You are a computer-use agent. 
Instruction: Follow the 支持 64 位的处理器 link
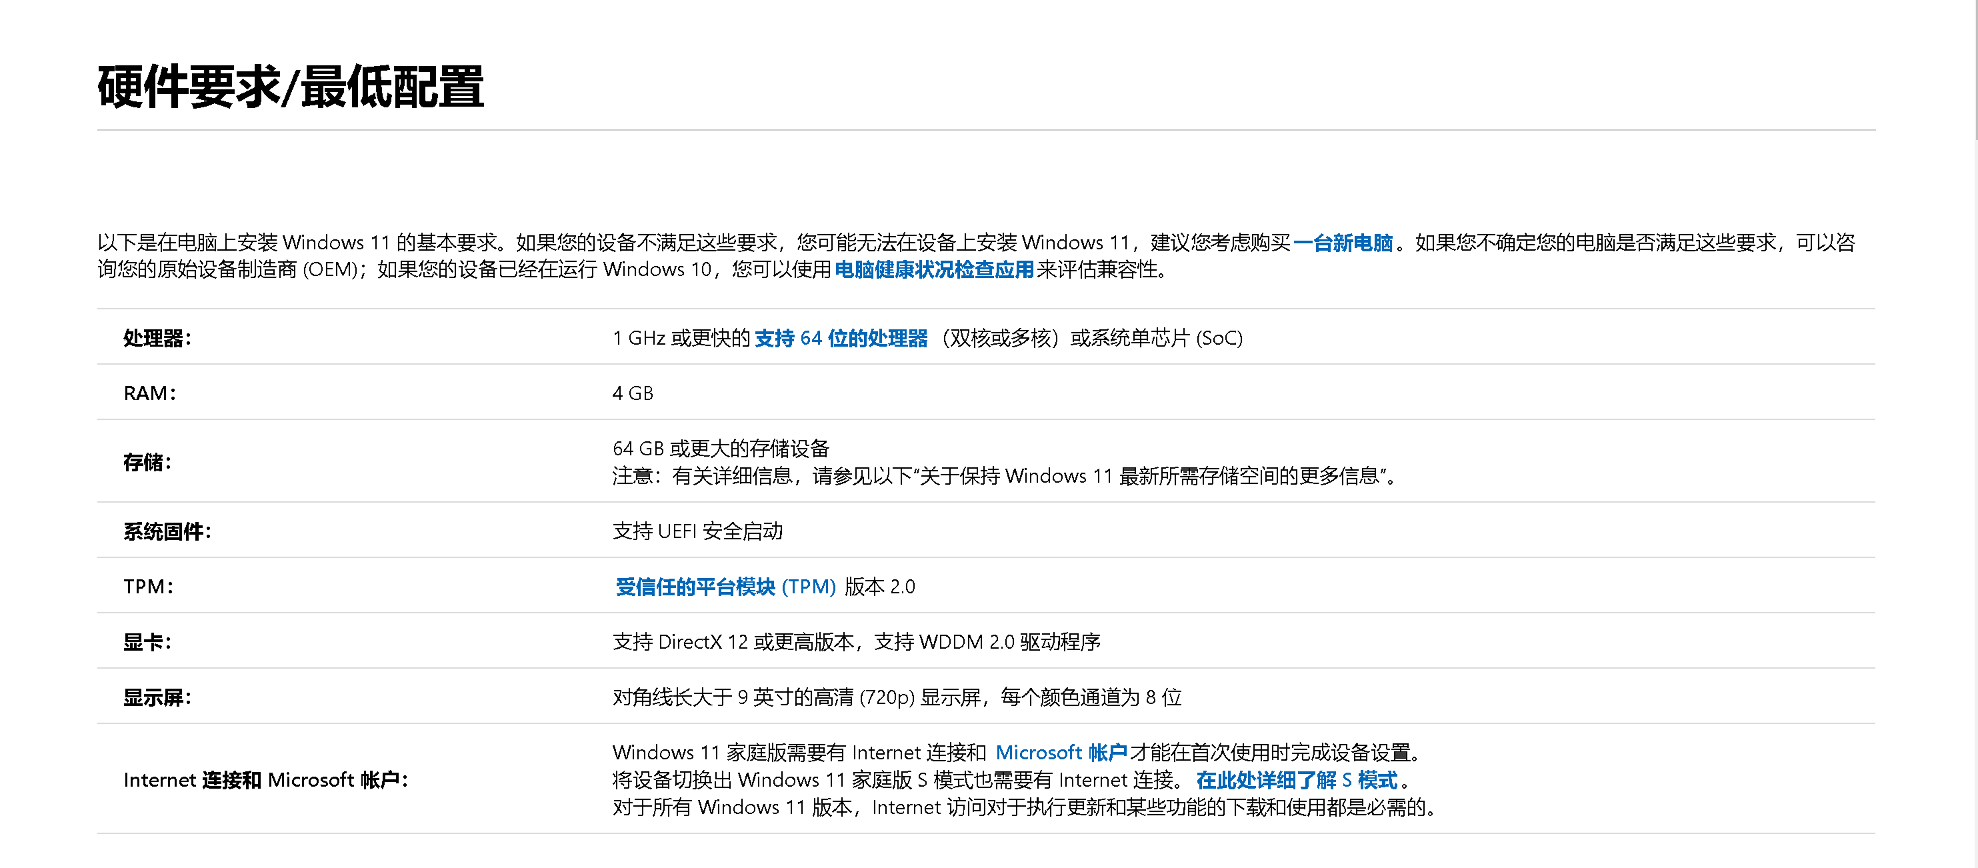[841, 338]
